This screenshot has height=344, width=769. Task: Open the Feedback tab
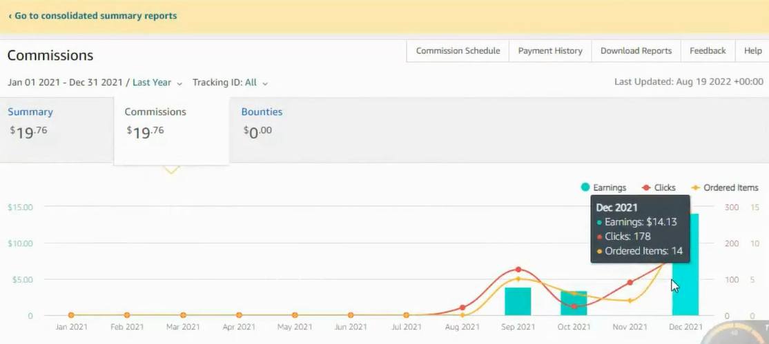click(708, 51)
